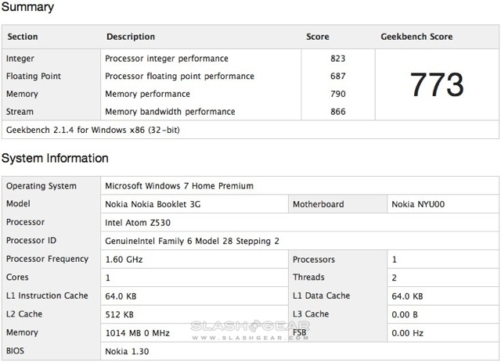Select Microsoft Windows 7 Home Premium value
The width and height of the screenshot is (501, 362).
click(178, 186)
